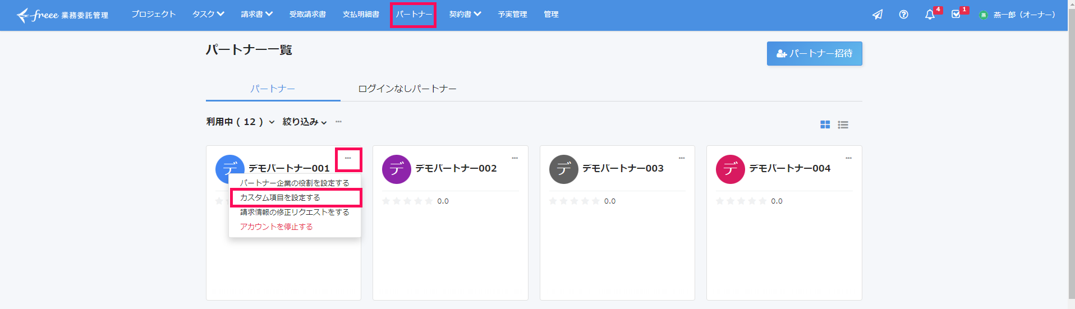Image resolution: width=1075 pixels, height=309 pixels.
Task: Open the デモパートナー004 name link
Action: click(790, 168)
